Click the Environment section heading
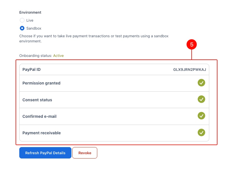 pos(30,12)
